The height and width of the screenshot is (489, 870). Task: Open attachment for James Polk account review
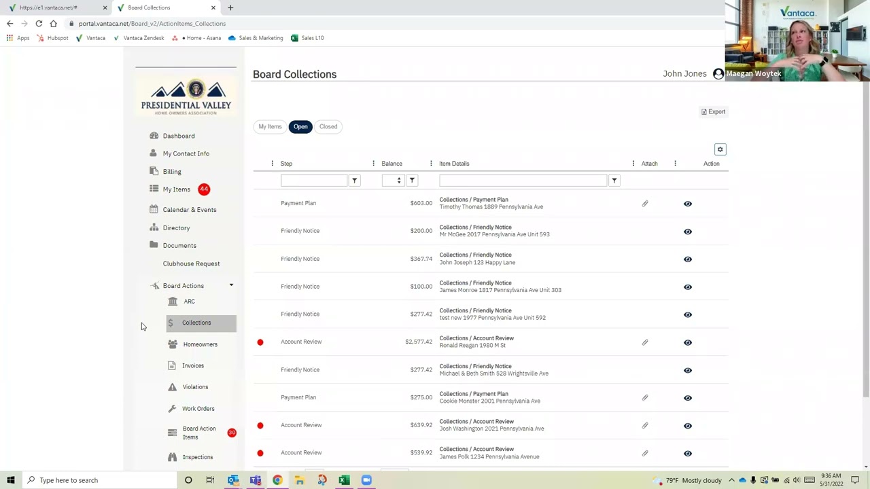click(x=645, y=453)
